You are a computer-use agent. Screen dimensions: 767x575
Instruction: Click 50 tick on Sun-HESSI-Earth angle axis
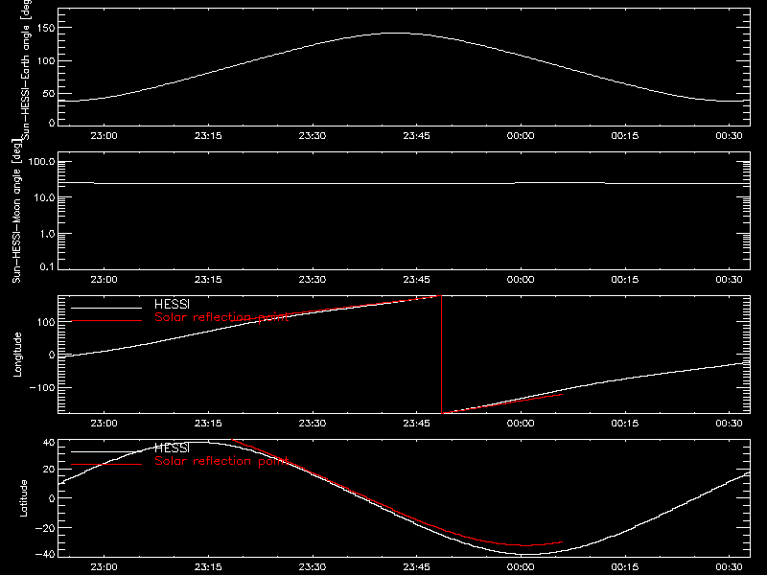pyautogui.click(x=49, y=93)
